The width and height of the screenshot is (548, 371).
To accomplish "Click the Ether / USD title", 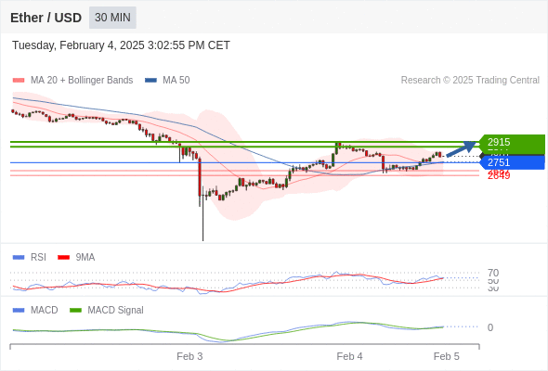I will [x=46, y=18].
